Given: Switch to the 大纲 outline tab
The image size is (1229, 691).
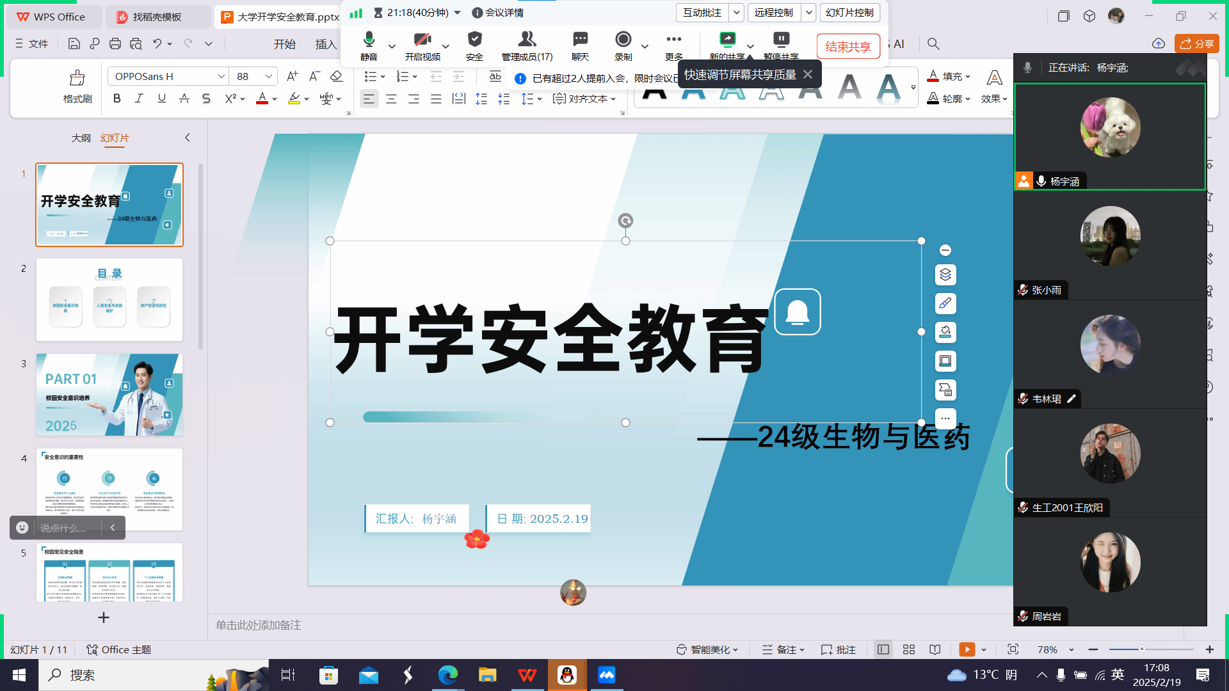Looking at the screenshot, I should click(x=81, y=138).
